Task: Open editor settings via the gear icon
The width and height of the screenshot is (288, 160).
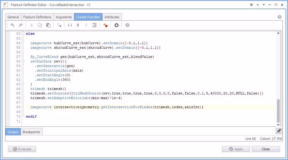Action: pyautogui.click(x=116, y=25)
